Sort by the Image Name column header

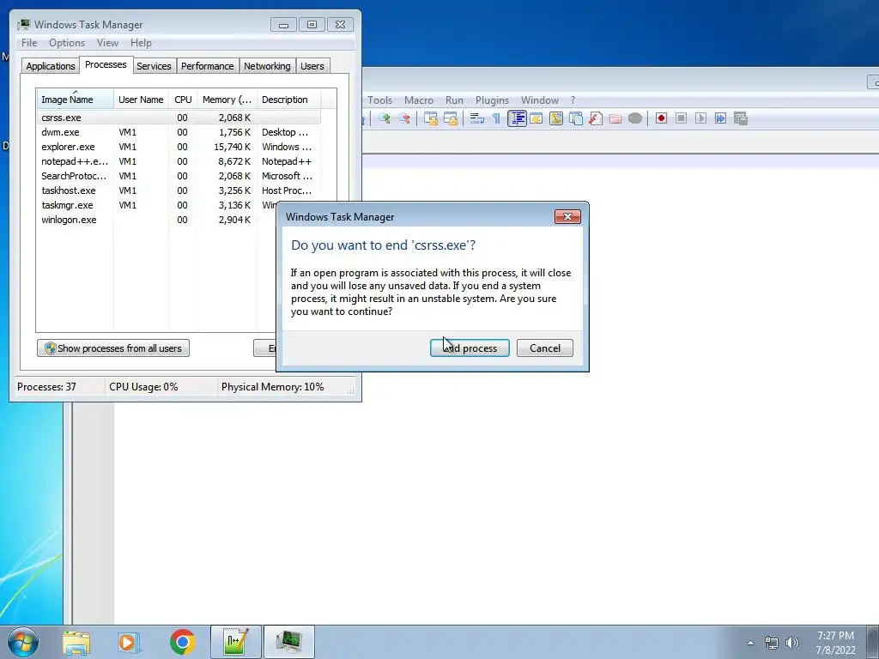(x=76, y=100)
